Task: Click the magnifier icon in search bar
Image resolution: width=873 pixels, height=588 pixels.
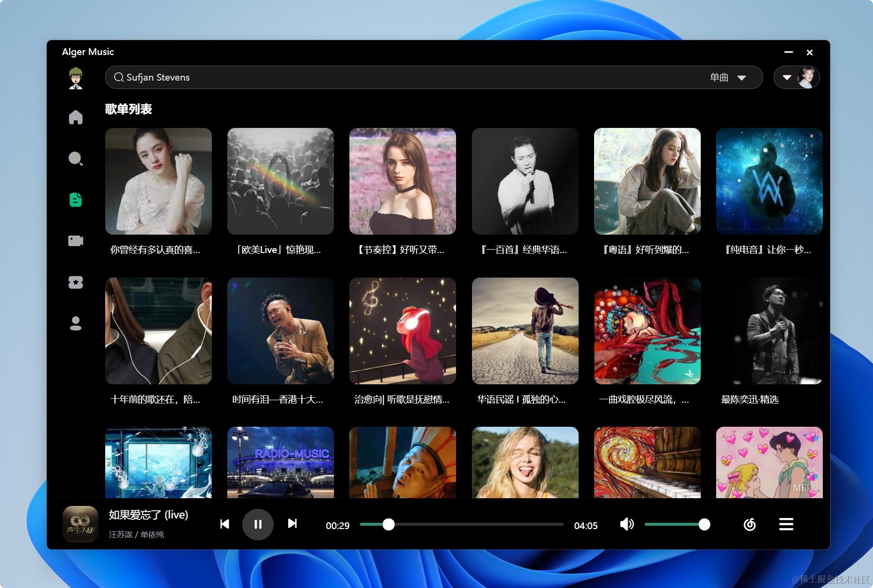Action: point(119,77)
